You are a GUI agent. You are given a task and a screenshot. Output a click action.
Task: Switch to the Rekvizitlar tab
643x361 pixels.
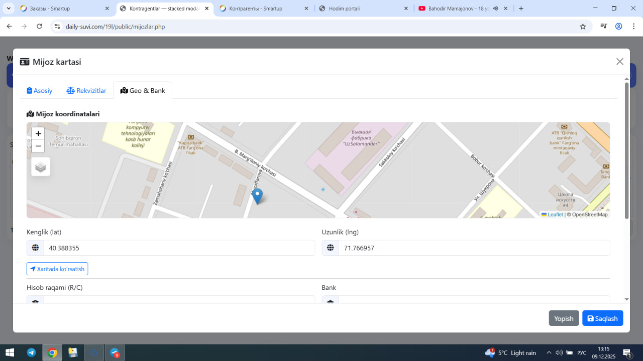86,91
